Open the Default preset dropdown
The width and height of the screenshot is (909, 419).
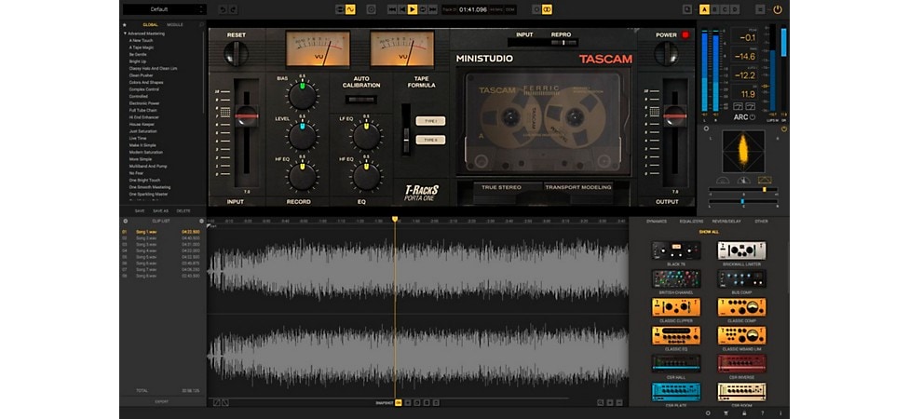pos(164,9)
